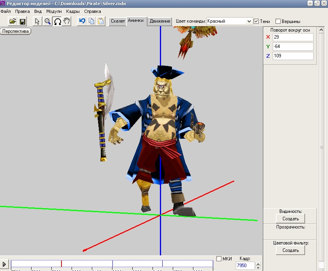Click the Y rotation input field
328x271 pixels.
pyautogui.click(x=293, y=46)
